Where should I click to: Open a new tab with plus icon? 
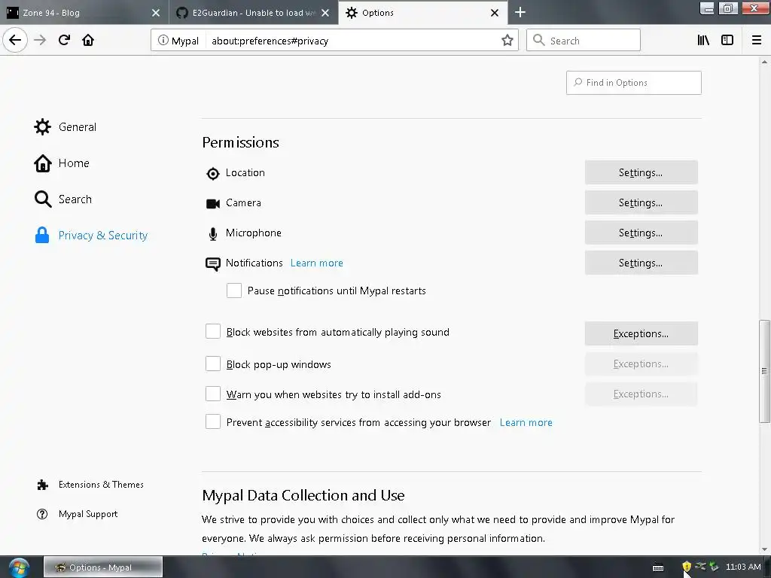pos(520,12)
